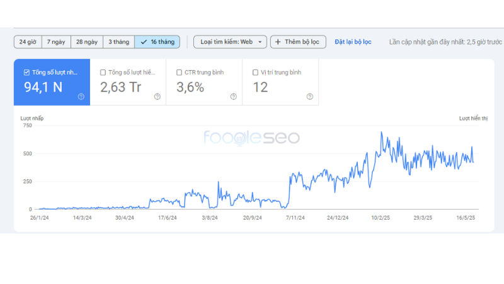504x284 pixels.
Task: Click the plus icon for Thêm bộ lọc
Action: tap(278, 42)
